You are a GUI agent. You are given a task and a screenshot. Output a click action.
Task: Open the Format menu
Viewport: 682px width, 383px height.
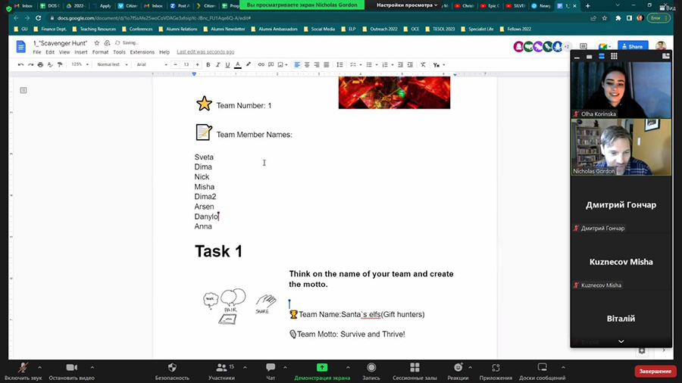click(100, 52)
